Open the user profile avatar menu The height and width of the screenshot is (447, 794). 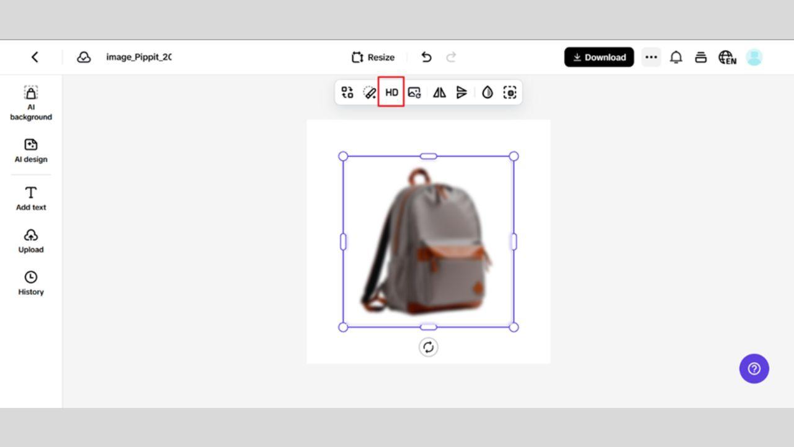tap(754, 57)
